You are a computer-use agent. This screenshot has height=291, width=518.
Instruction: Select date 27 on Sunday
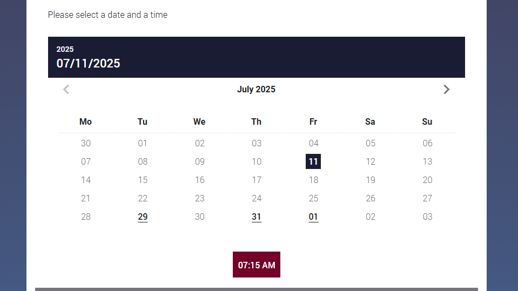coord(427,198)
